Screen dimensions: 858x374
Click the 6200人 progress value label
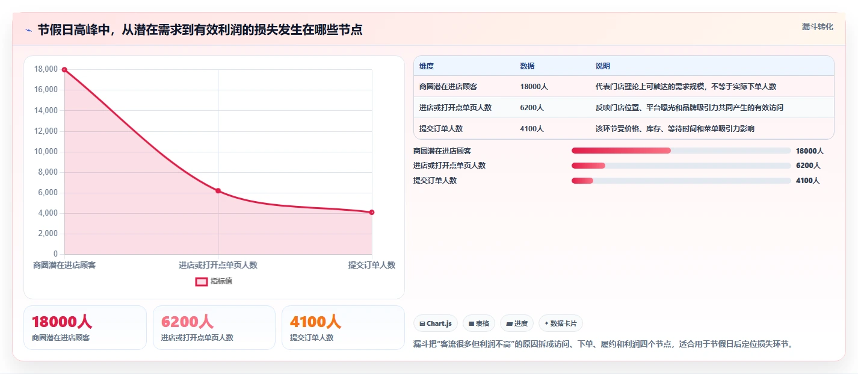click(x=807, y=166)
